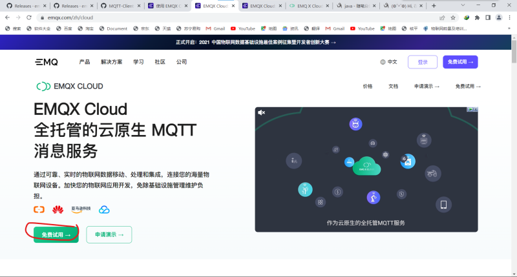Click the Alibaba Cloud partner logo
The width and height of the screenshot is (517, 277).
(39, 209)
